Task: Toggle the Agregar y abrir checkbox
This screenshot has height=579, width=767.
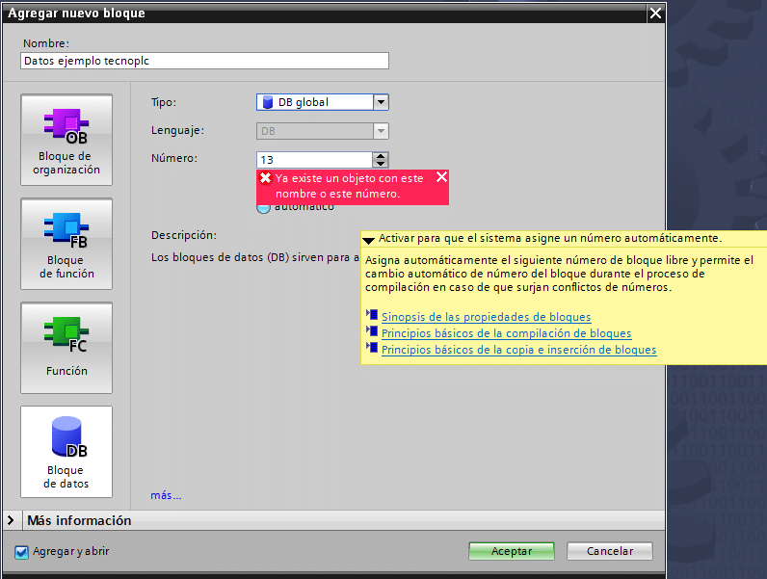Action: 22,552
